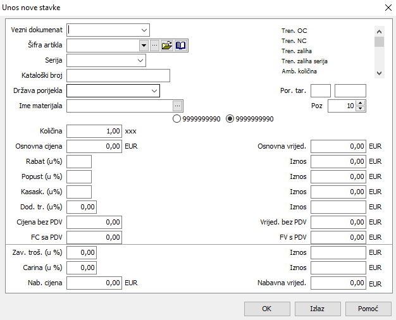The width and height of the screenshot is (396, 320).
Task: Close the Unos nove stavke dialog
Action: (387, 8)
